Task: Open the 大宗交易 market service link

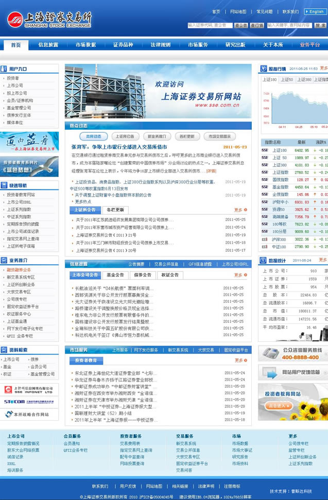Action: 205,350
